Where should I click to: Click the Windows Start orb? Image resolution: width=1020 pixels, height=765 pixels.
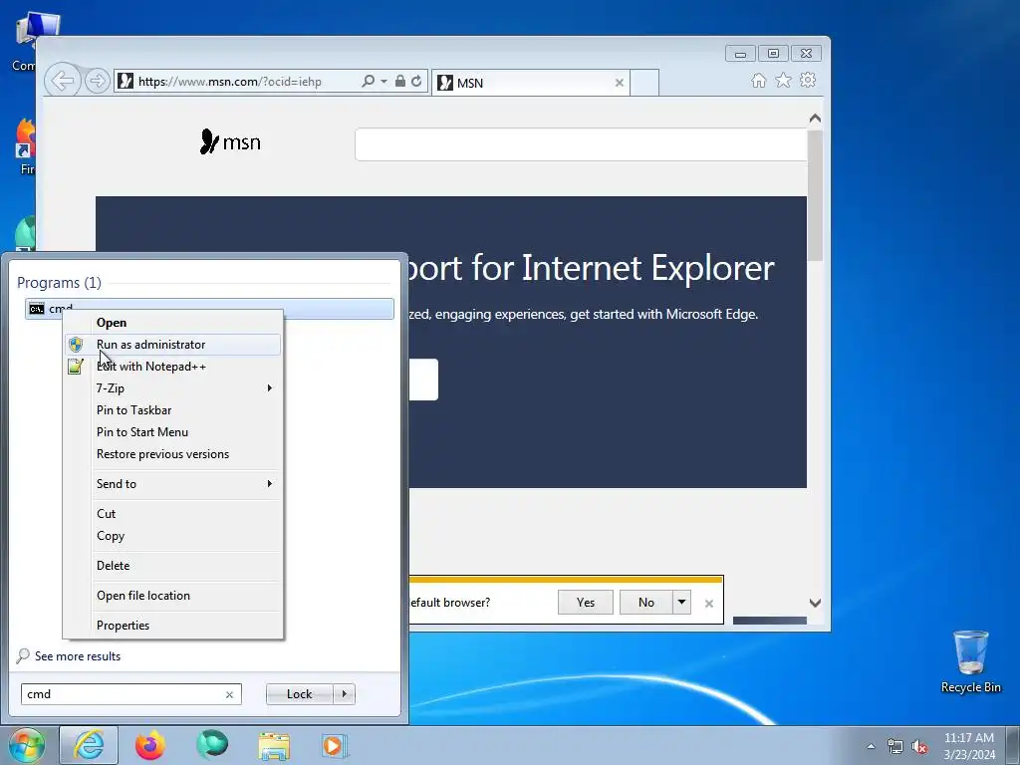click(27, 745)
